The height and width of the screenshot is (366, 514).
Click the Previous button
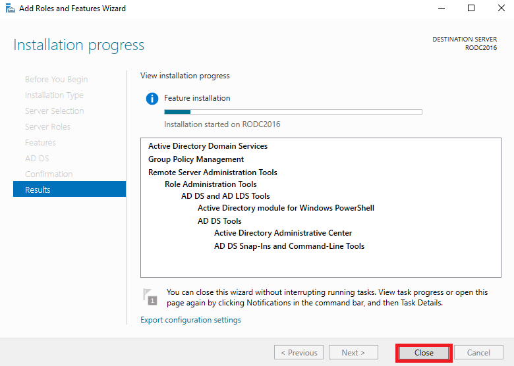(299, 353)
